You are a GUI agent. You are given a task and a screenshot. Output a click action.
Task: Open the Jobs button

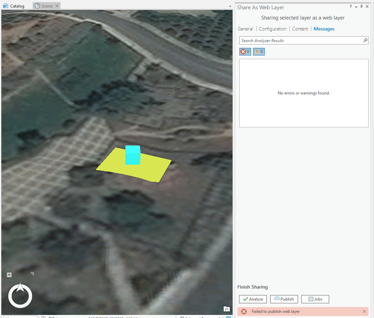pyautogui.click(x=315, y=299)
